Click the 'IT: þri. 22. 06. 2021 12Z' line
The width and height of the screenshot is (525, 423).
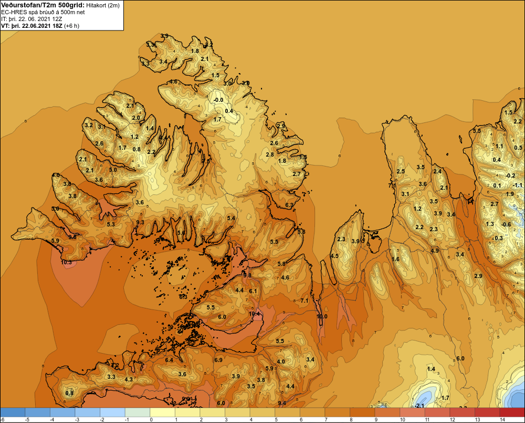[31, 19]
